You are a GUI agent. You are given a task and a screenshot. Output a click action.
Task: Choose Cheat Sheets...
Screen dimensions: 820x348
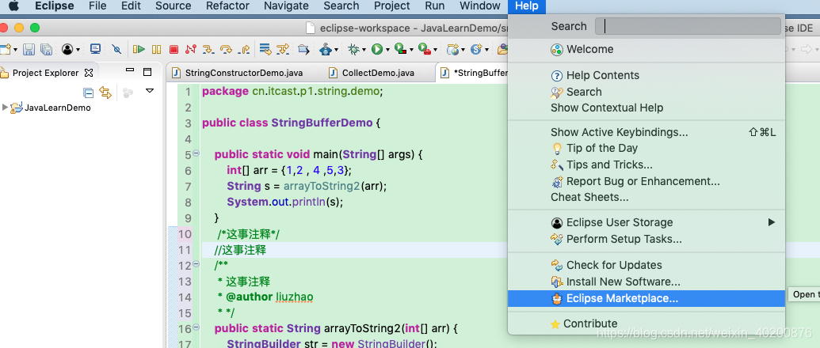pos(646,197)
